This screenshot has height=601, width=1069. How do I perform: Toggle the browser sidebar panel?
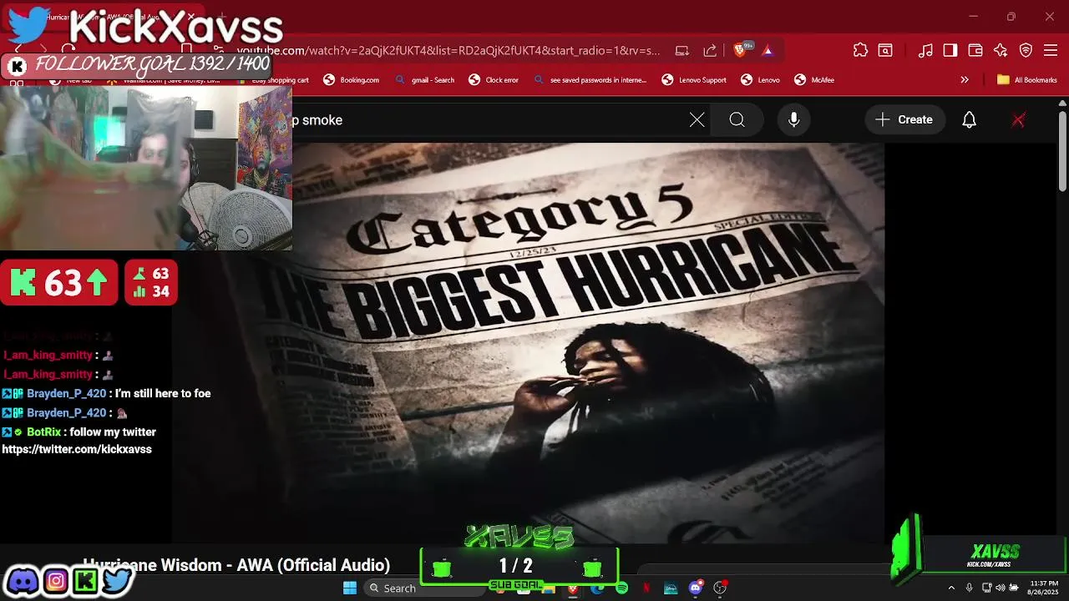click(x=950, y=50)
